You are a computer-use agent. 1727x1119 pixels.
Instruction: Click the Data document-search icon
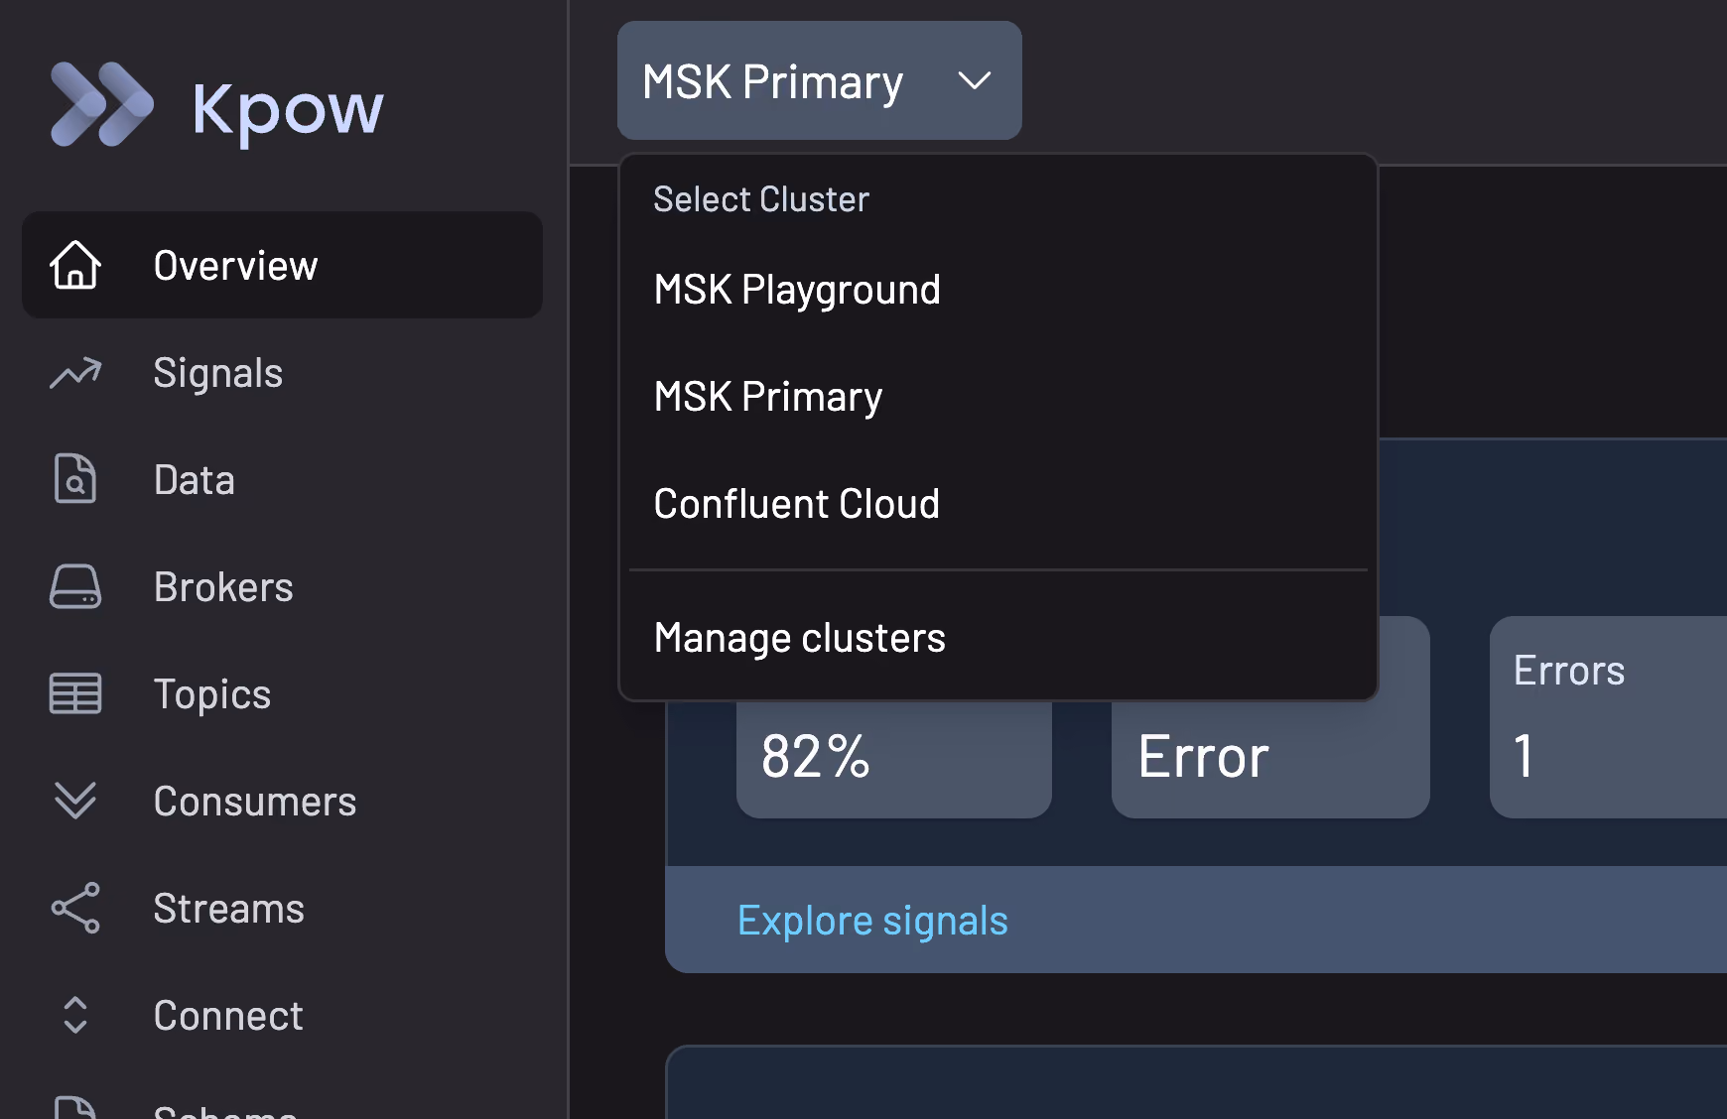pos(75,479)
